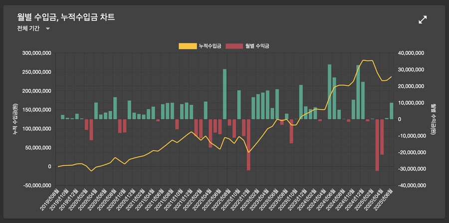Click the large red bar near 2025년03월
The height and width of the screenshot is (223, 449).
pos(377,145)
